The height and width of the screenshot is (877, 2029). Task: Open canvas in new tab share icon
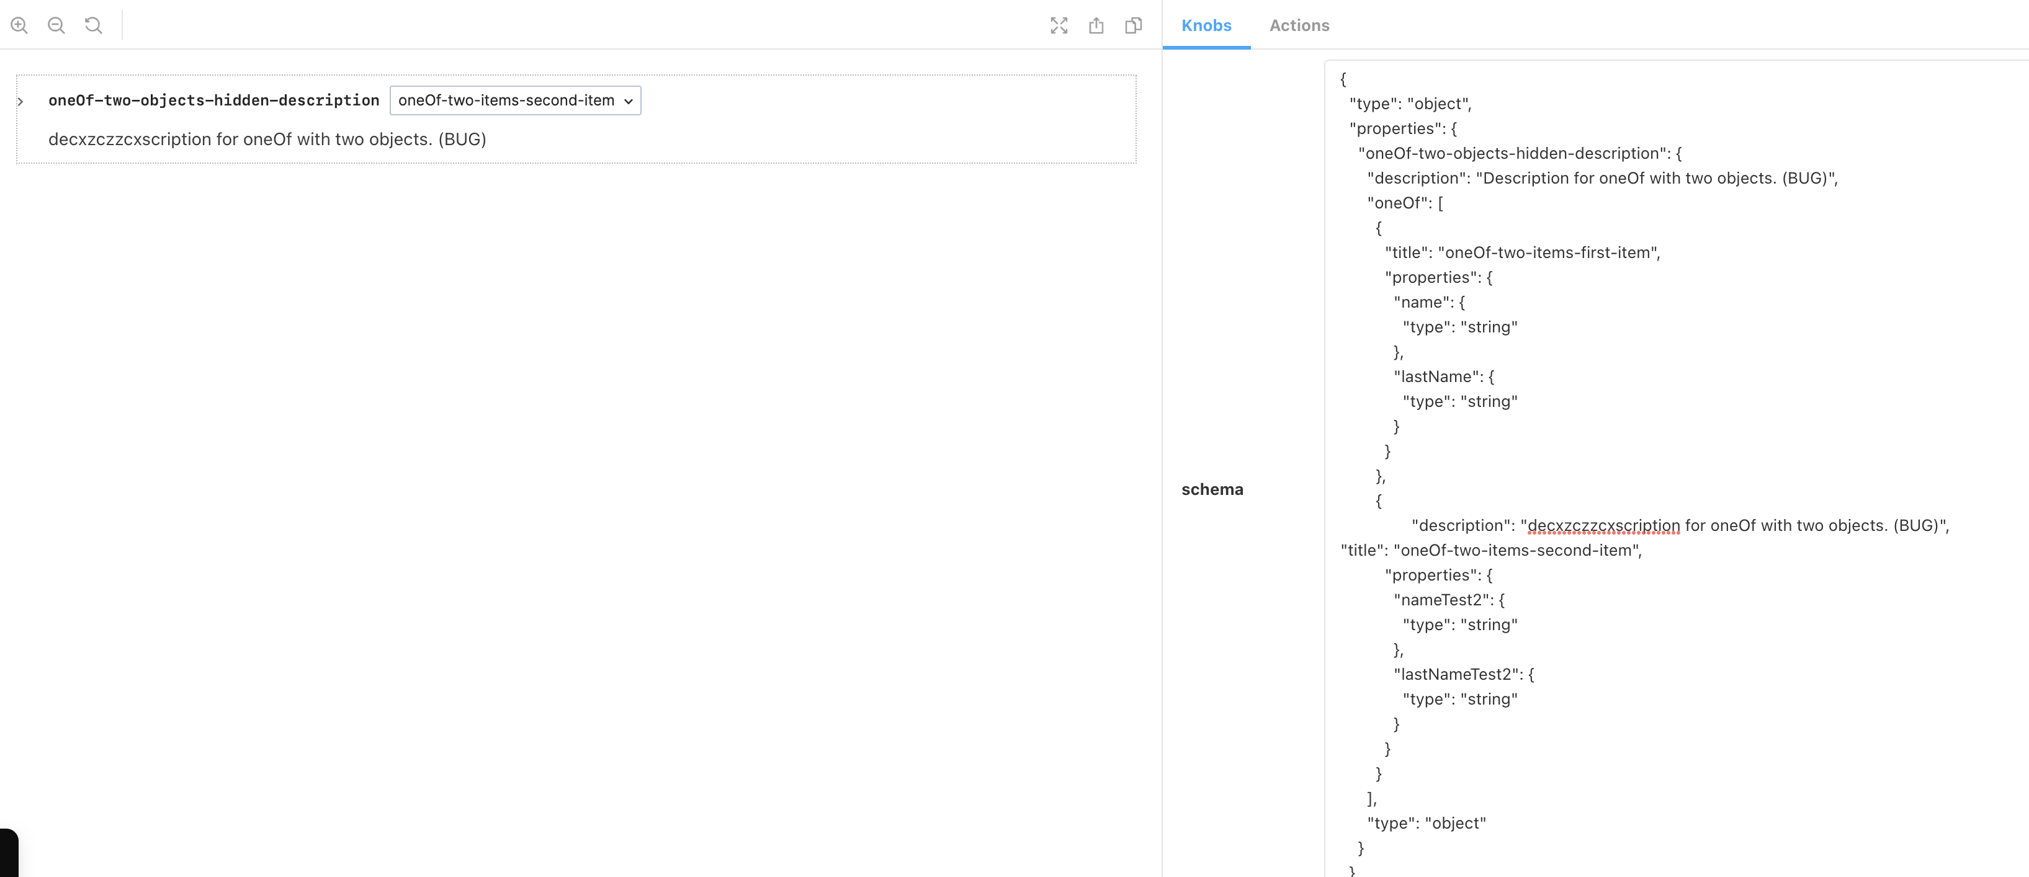point(1096,25)
